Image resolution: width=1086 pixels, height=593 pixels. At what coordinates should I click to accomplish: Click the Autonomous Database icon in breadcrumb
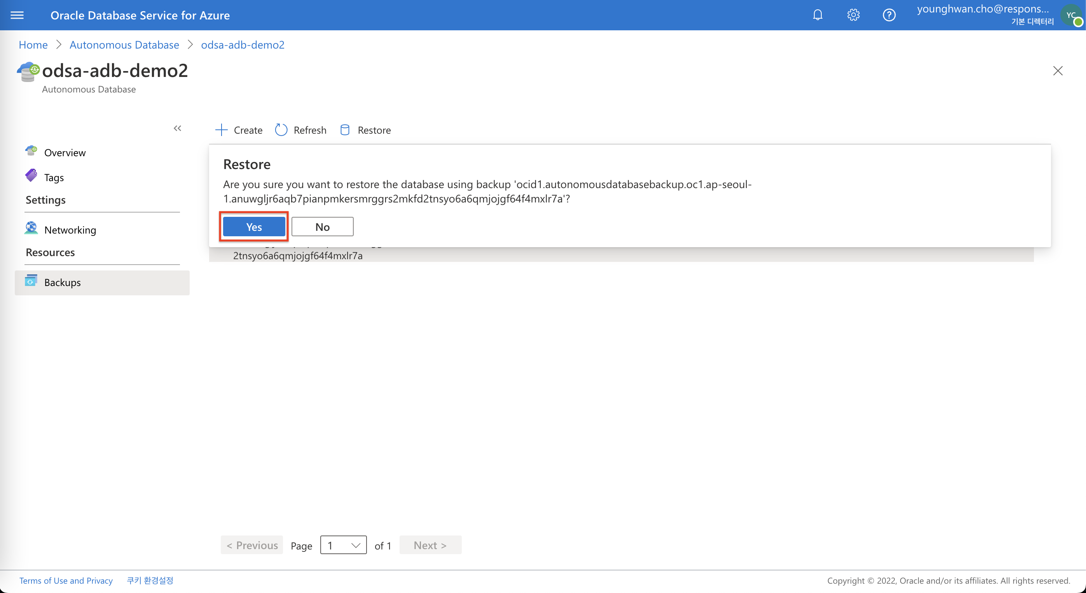coord(124,45)
